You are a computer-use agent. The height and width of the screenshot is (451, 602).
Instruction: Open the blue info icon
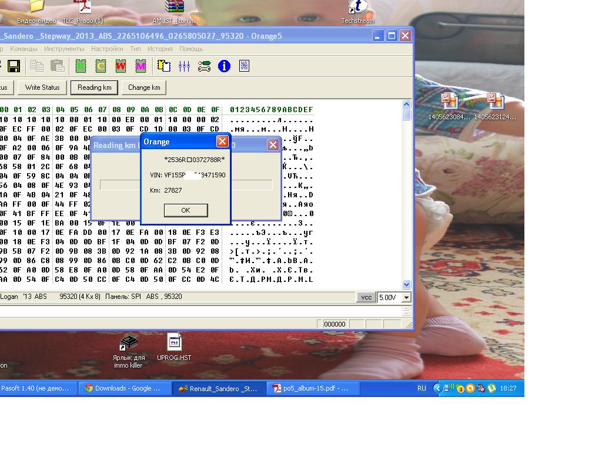pos(224,66)
